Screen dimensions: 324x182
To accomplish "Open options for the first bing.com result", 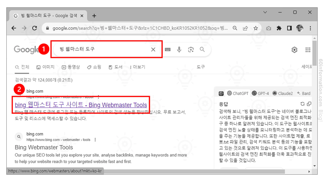I will click(98, 96).
